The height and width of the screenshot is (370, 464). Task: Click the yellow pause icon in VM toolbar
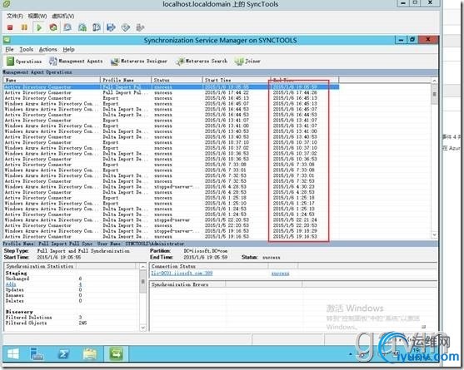point(24,27)
